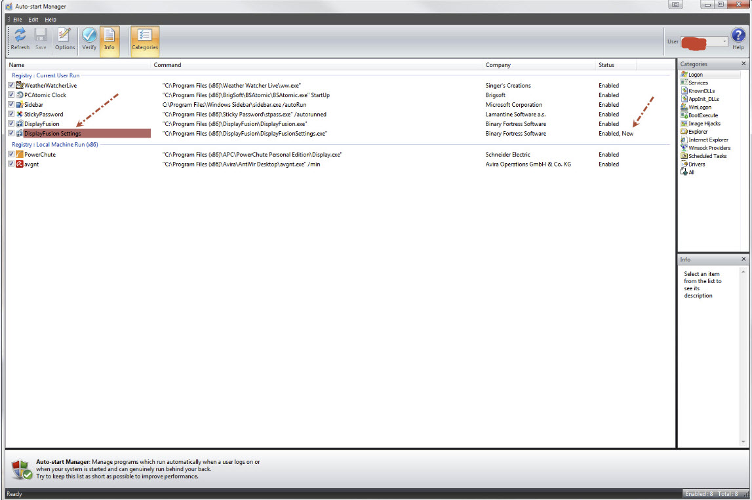Open the Options toolbar icon
752x500 pixels.
64,38
